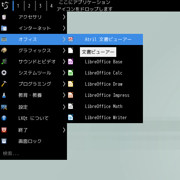Select the オフィス menu category
The image size is (180, 180).
[x=33, y=39]
